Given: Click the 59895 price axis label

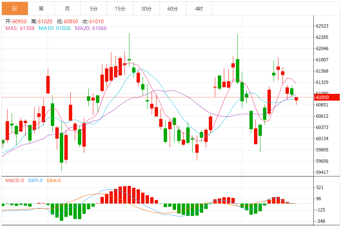Looking at the screenshot, I should 322,150.
